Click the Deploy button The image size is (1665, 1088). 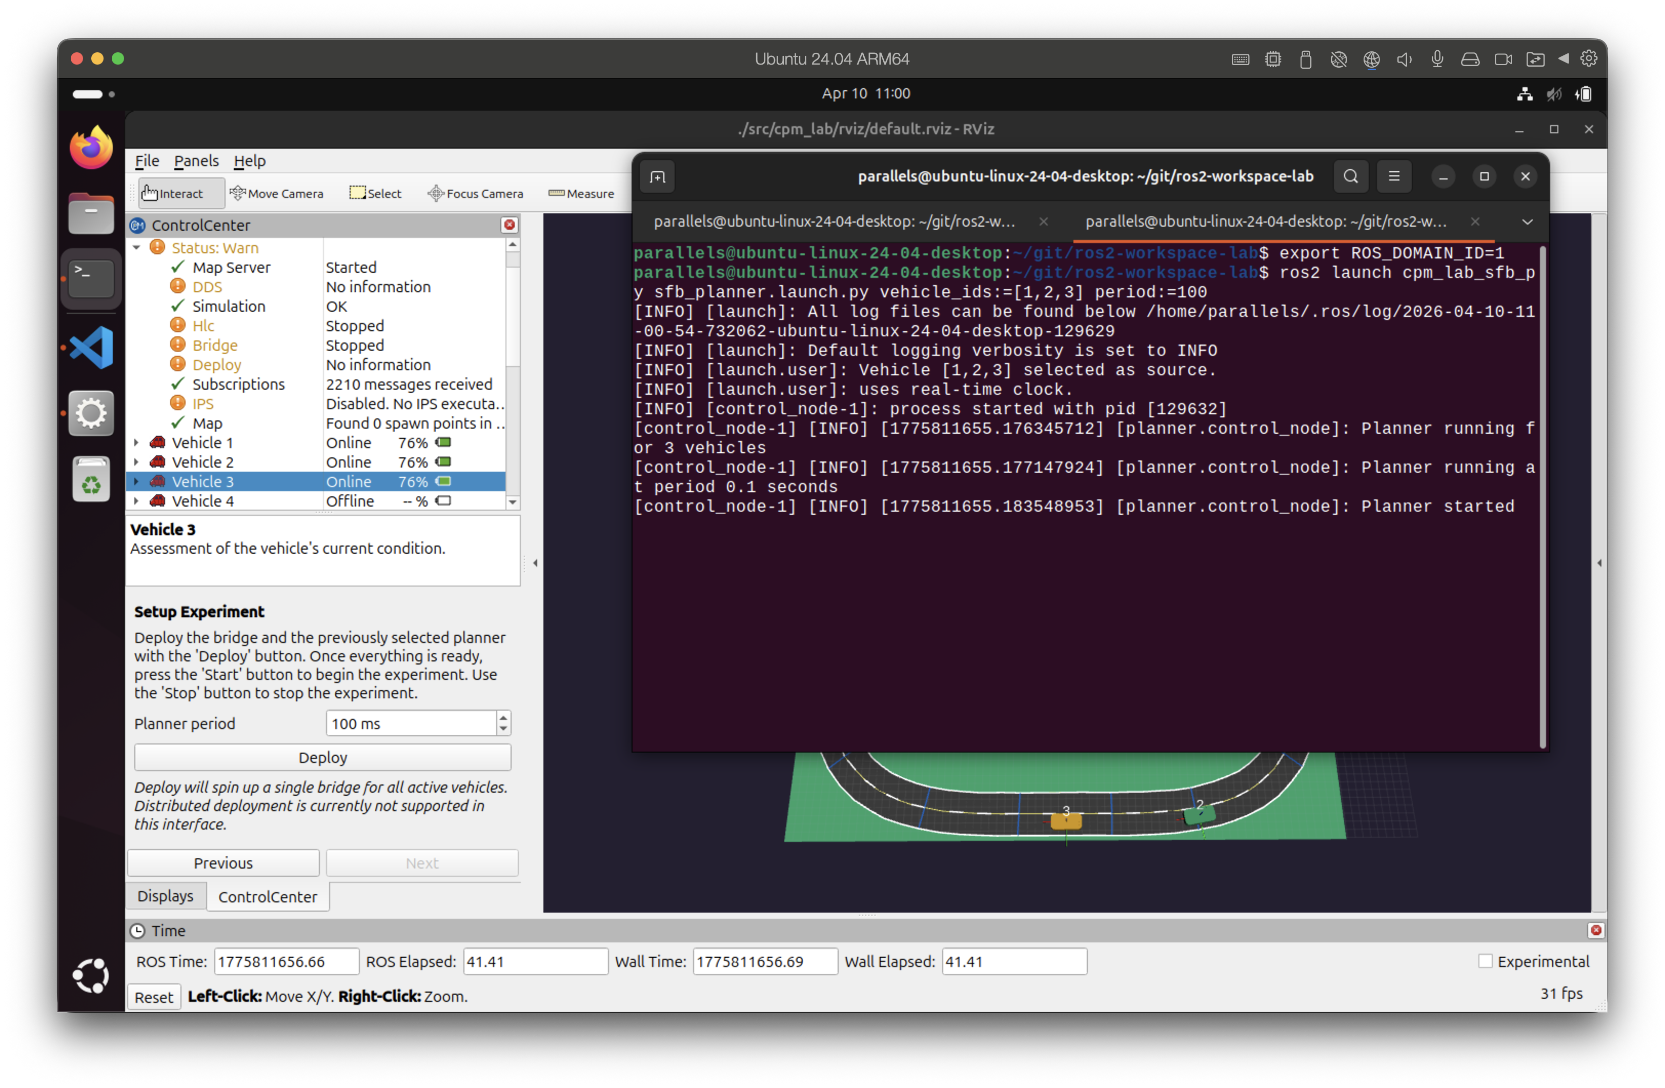[322, 757]
